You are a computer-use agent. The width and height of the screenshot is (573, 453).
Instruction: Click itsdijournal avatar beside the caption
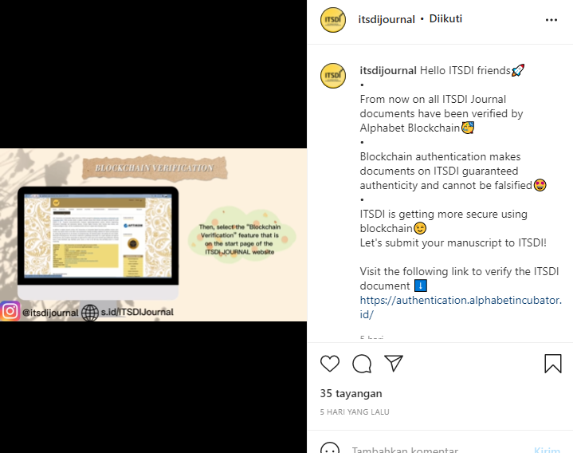(333, 76)
